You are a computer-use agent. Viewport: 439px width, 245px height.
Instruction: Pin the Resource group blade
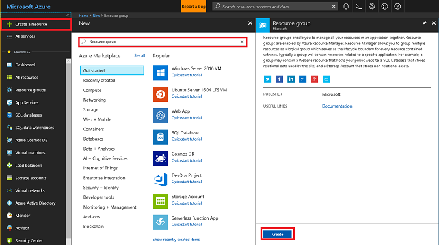point(425,23)
